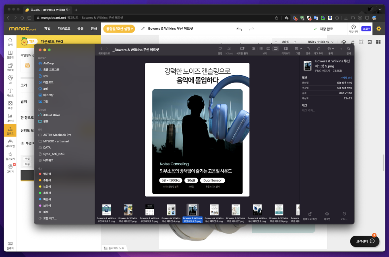This screenshot has height=257, width=389.
Task: Open 즐겨찾기 star favorites in Mangoboard sidebar
Action: tap(10, 156)
